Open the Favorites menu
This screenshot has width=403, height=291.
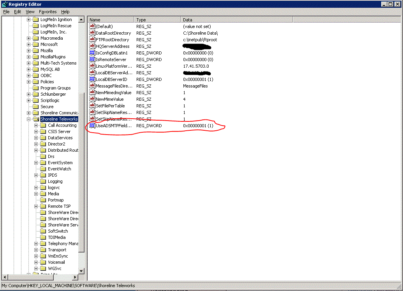click(x=48, y=12)
